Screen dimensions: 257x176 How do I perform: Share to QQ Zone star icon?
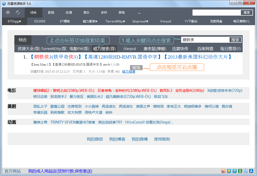(x=229, y=171)
